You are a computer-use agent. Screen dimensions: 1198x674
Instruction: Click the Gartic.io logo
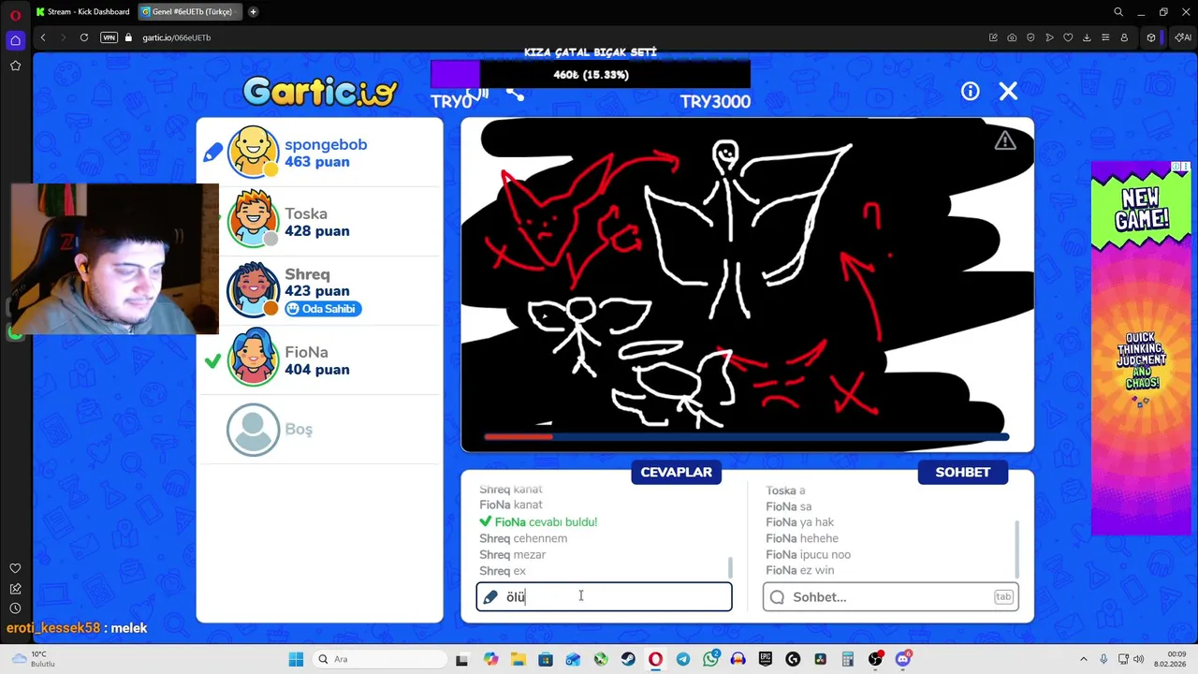pyautogui.click(x=320, y=91)
